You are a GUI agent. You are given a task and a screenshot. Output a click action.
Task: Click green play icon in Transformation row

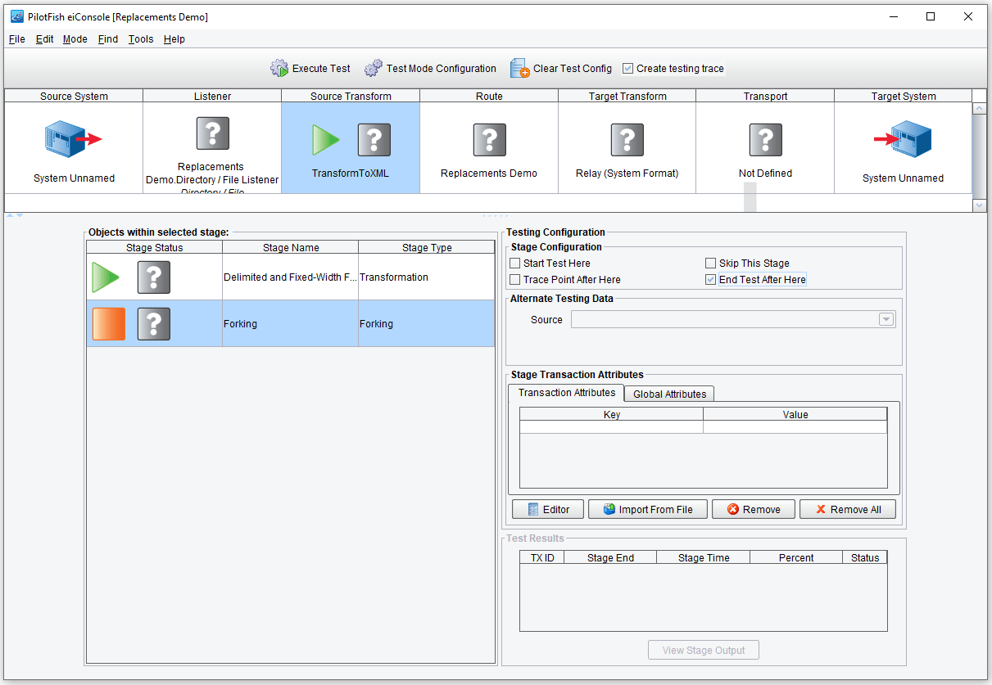tap(106, 277)
